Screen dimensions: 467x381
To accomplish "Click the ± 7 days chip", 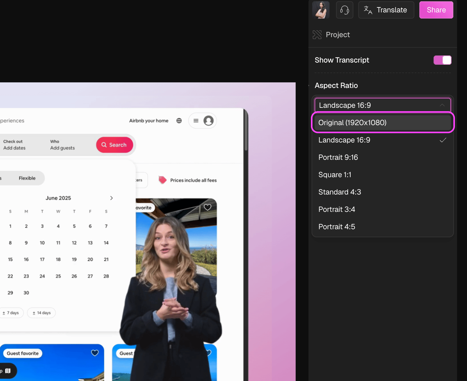I will coord(11,313).
